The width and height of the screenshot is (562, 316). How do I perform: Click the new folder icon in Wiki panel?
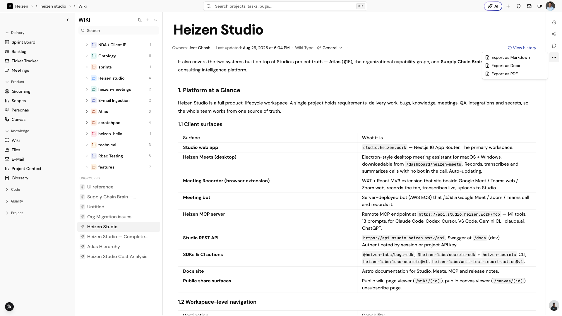click(140, 20)
